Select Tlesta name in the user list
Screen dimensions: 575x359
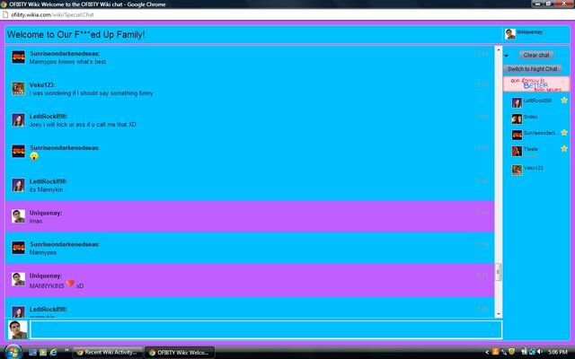[530, 149]
